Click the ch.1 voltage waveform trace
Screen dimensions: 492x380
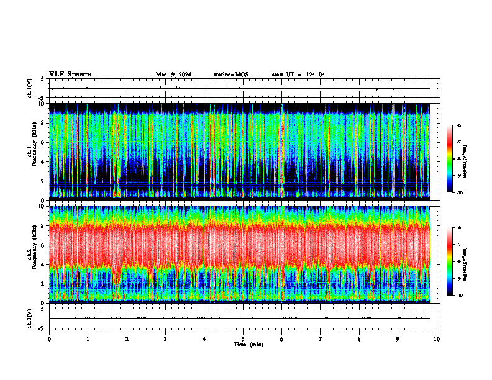click(240, 88)
